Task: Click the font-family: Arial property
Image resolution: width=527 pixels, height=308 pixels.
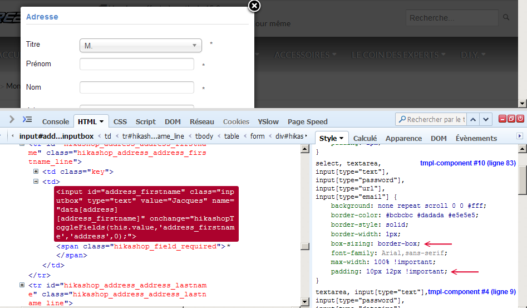Action: (389, 253)
